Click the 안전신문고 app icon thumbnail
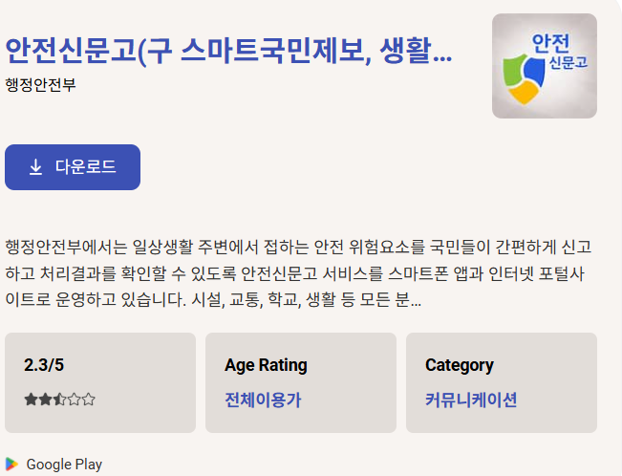622x476 pixels. 545,66
